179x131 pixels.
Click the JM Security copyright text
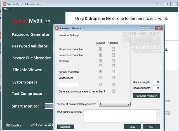(x=42, y=125)
